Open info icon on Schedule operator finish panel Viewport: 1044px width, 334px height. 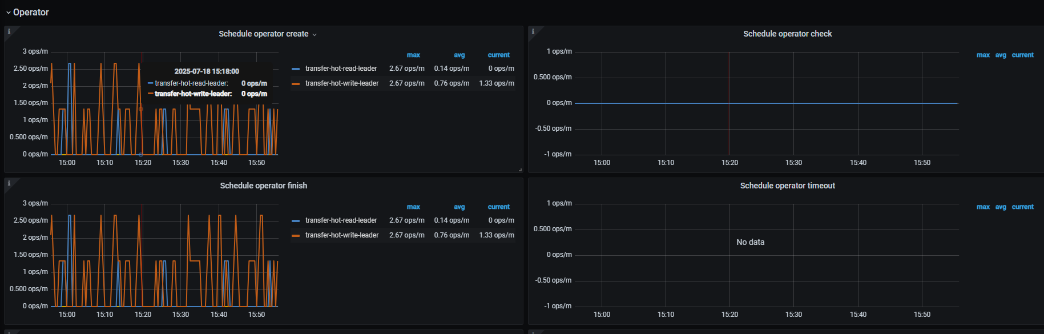[9, 183]
